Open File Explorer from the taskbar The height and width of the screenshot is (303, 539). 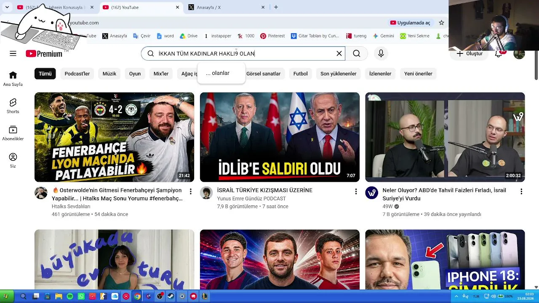click(x=59, y=296)
